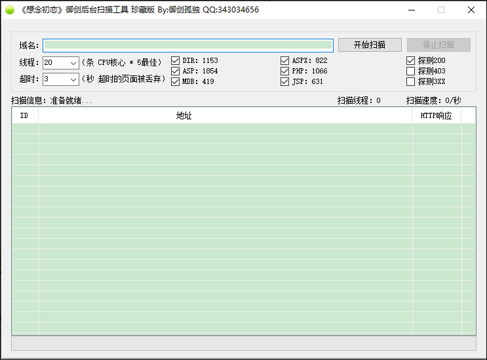This screenshot has height=360, width=487.
Task: Toggle the JSP: 631 checkbox
Action: pyautogui.click(x=284, y=82)
